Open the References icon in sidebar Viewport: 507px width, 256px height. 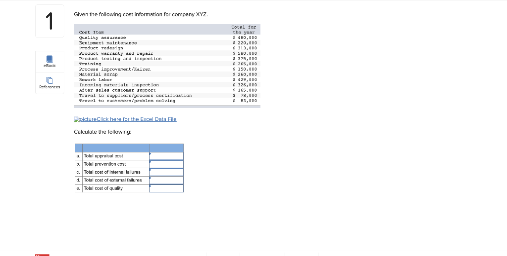tap(50, 83)
